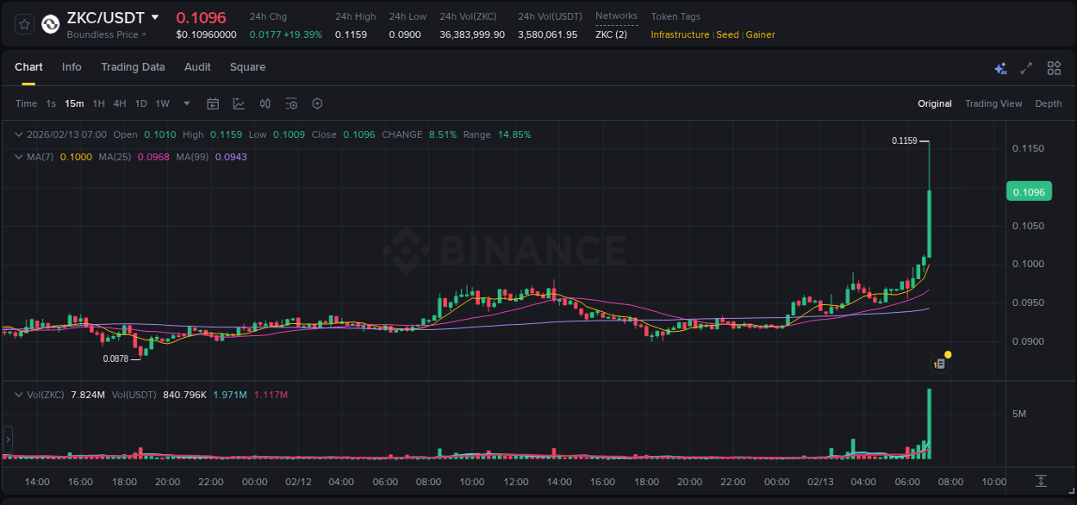
Task: Click the fullscreen expand arrows icon
Action: click(1026, 67)
